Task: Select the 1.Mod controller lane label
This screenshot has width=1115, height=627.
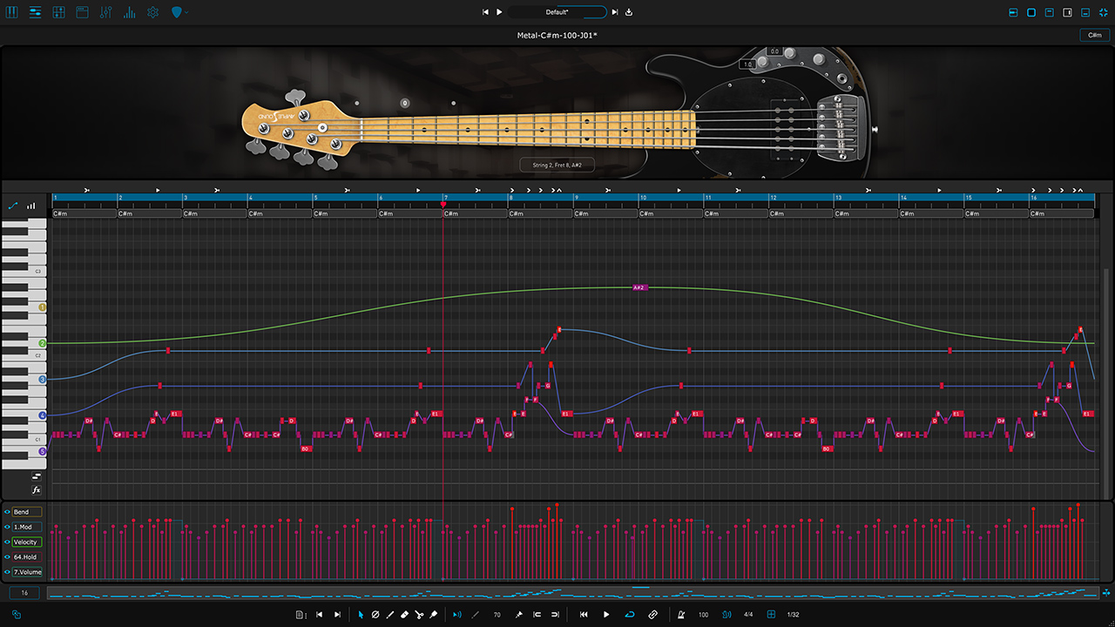Action: (26, 527)
